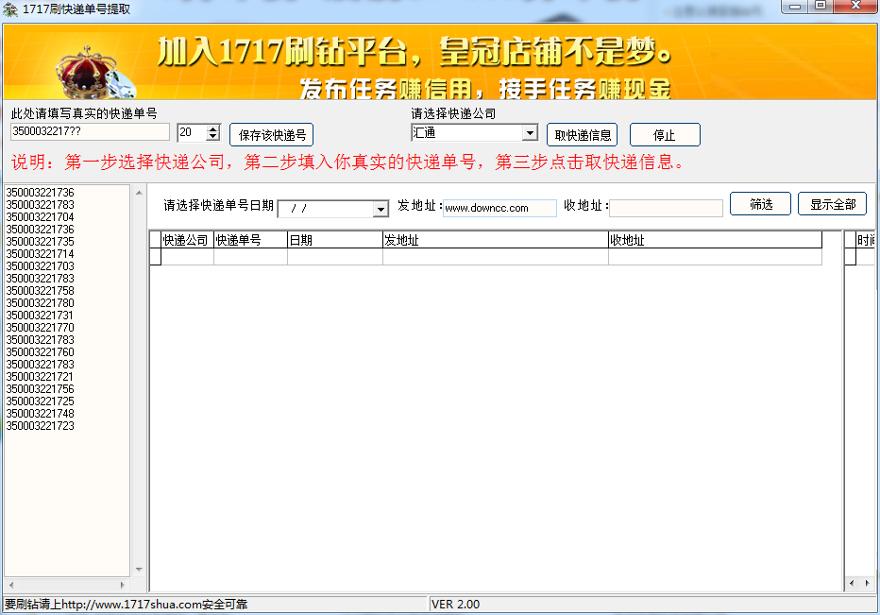Click the 筛选 filter button
This screenshot has height=615, width=880.
point(760,203)
